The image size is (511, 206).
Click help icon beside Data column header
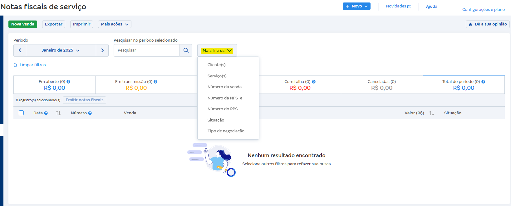(x=46, y=113)
